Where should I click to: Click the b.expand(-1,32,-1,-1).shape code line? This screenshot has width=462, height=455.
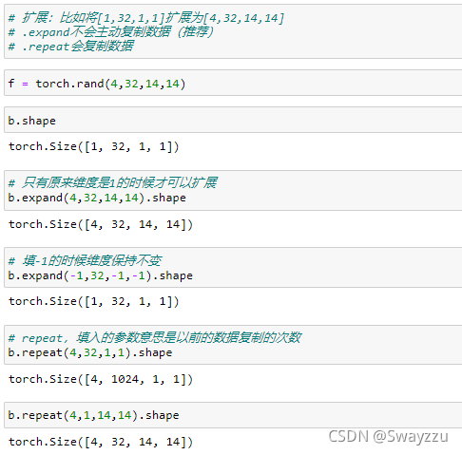pos(101,275)
